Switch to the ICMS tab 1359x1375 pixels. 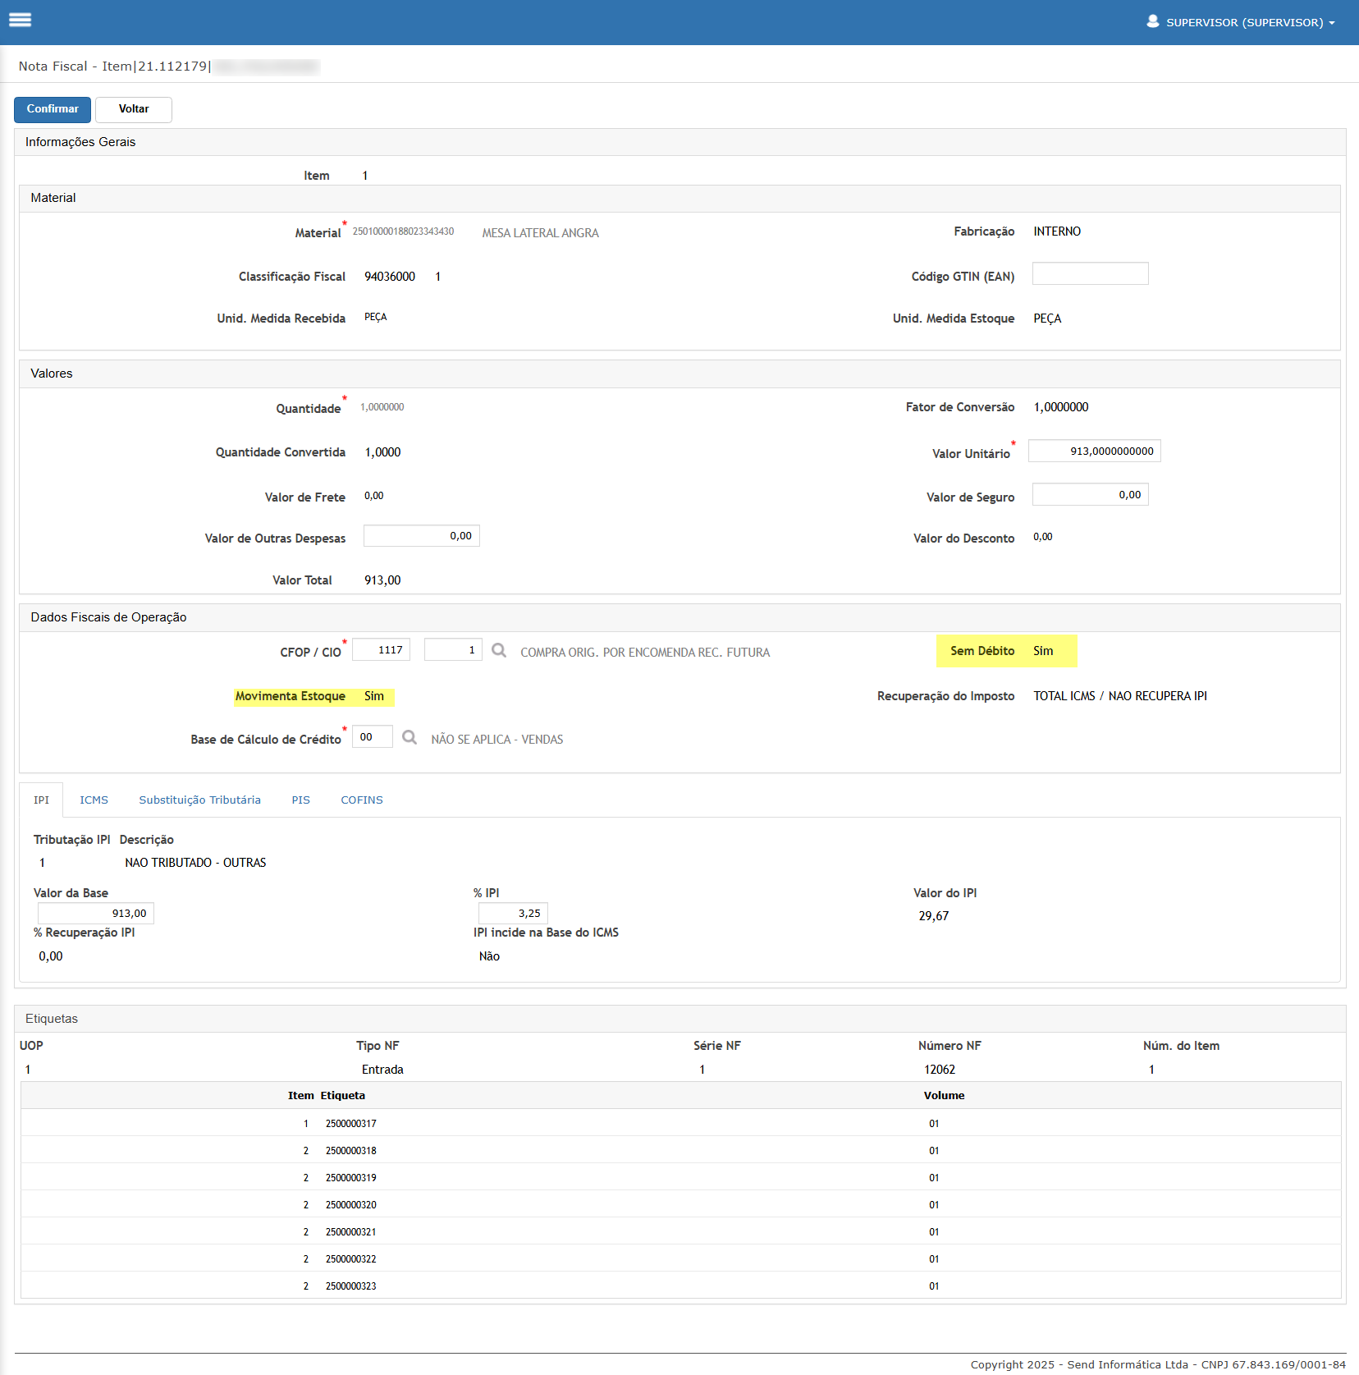[94, 800]
